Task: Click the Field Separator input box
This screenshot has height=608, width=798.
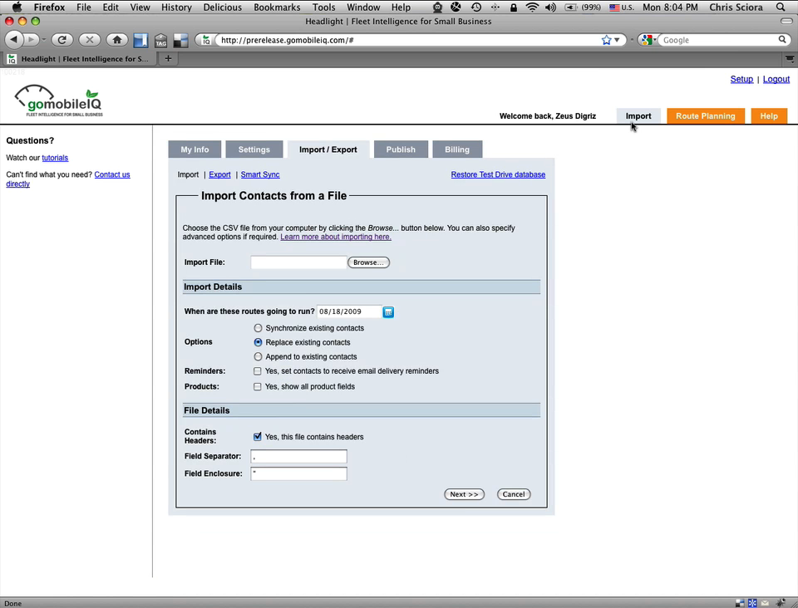Action: pos(298,457)
